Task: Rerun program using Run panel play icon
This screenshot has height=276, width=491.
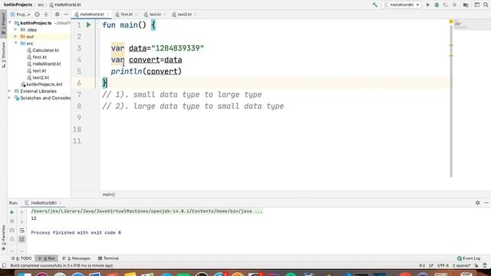Action: [x=12, y=212]
